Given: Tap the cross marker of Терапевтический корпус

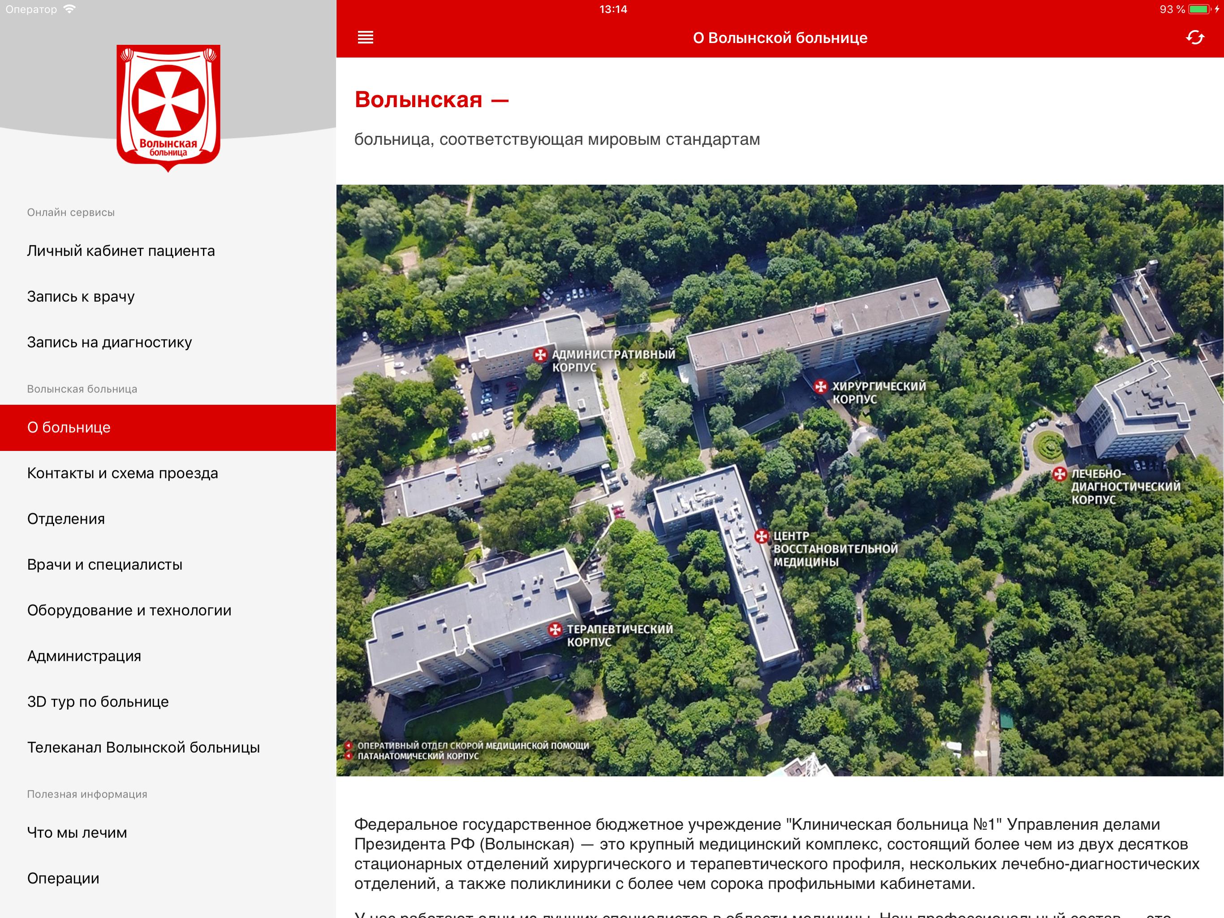Looking at the screenshot, I should pos(555,629).
